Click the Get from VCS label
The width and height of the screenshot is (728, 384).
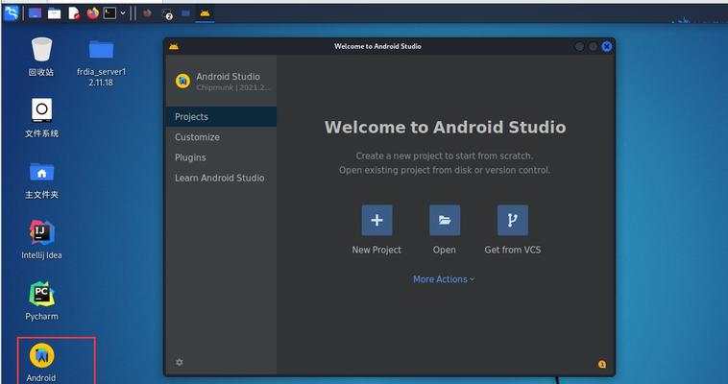[x=513, y=250]
